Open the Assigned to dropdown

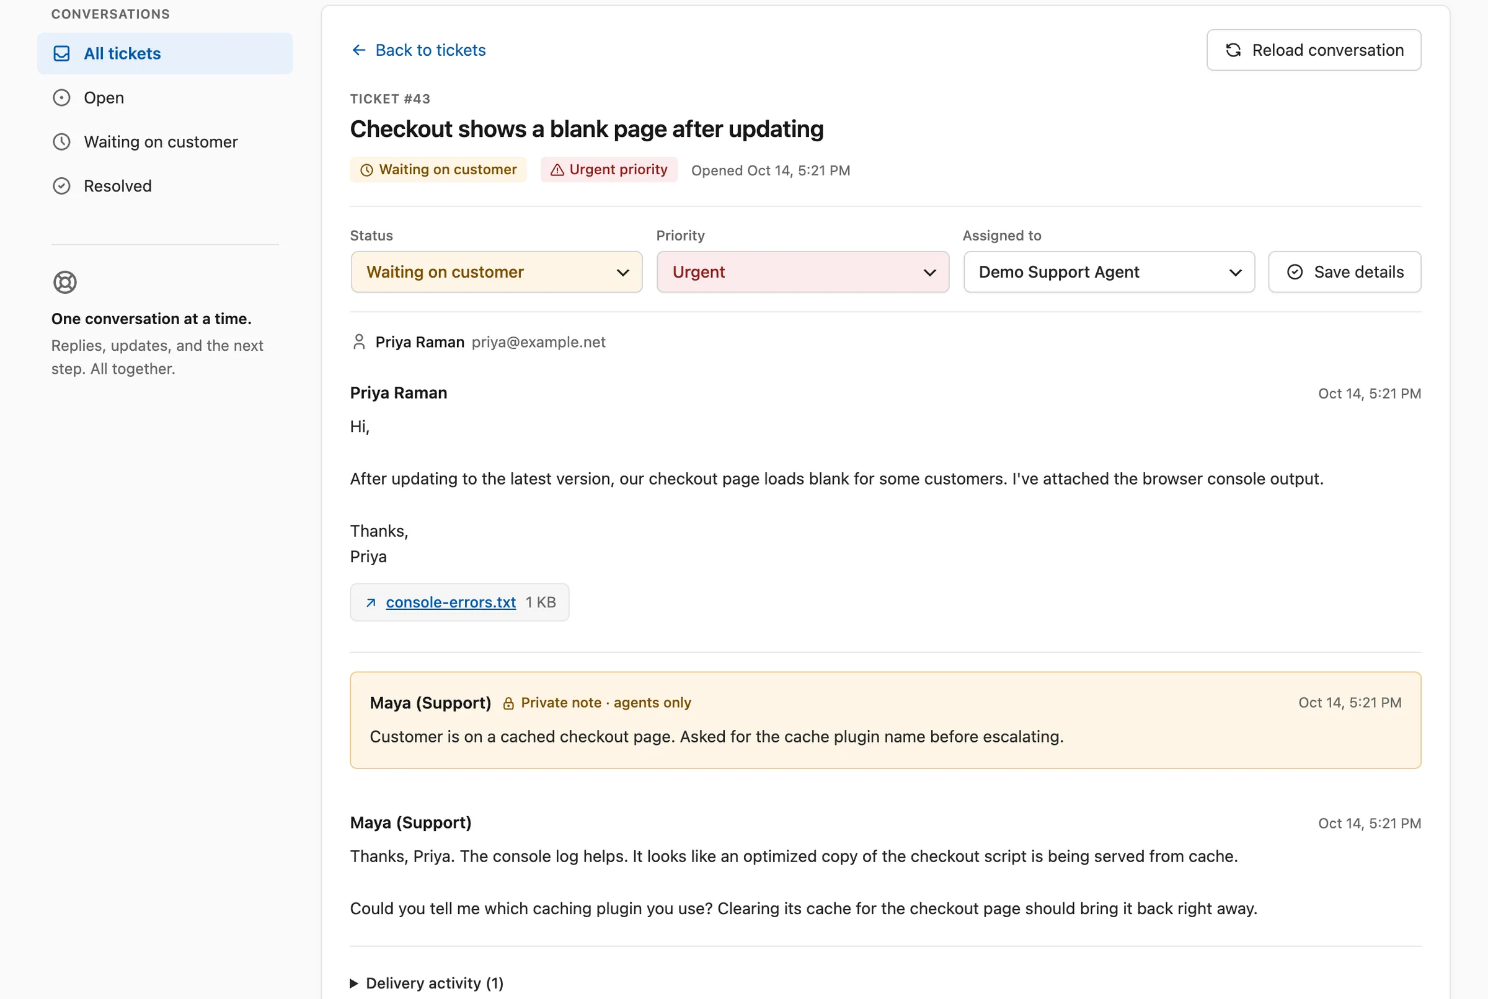tap(1109, 272)
